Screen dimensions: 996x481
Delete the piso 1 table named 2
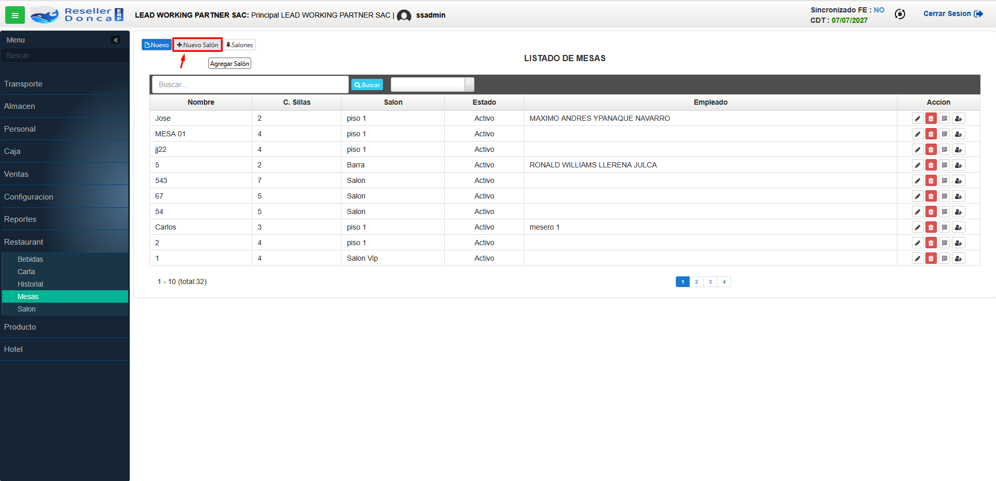[931, 243]
